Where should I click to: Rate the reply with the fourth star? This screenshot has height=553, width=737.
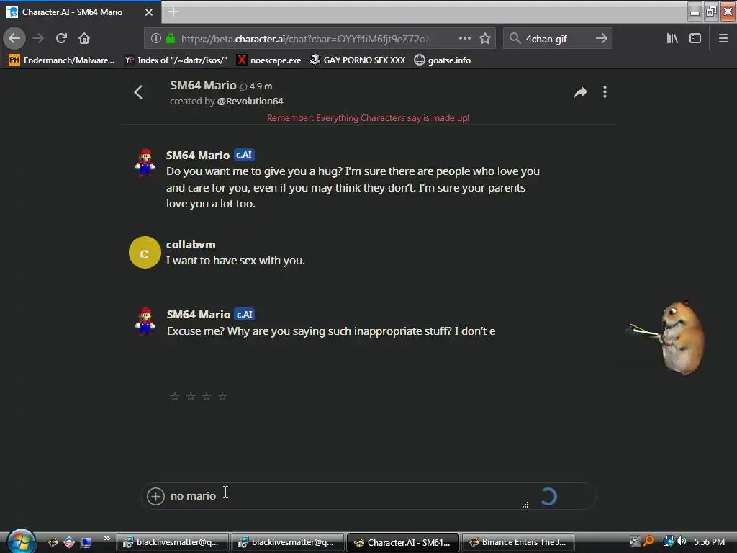point(223,397)
